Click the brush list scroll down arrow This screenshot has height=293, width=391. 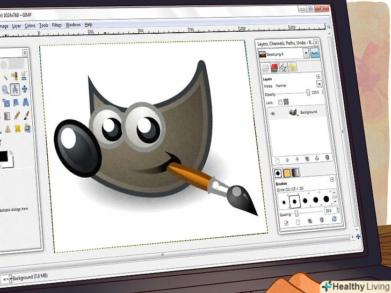[x=335, y=201]
